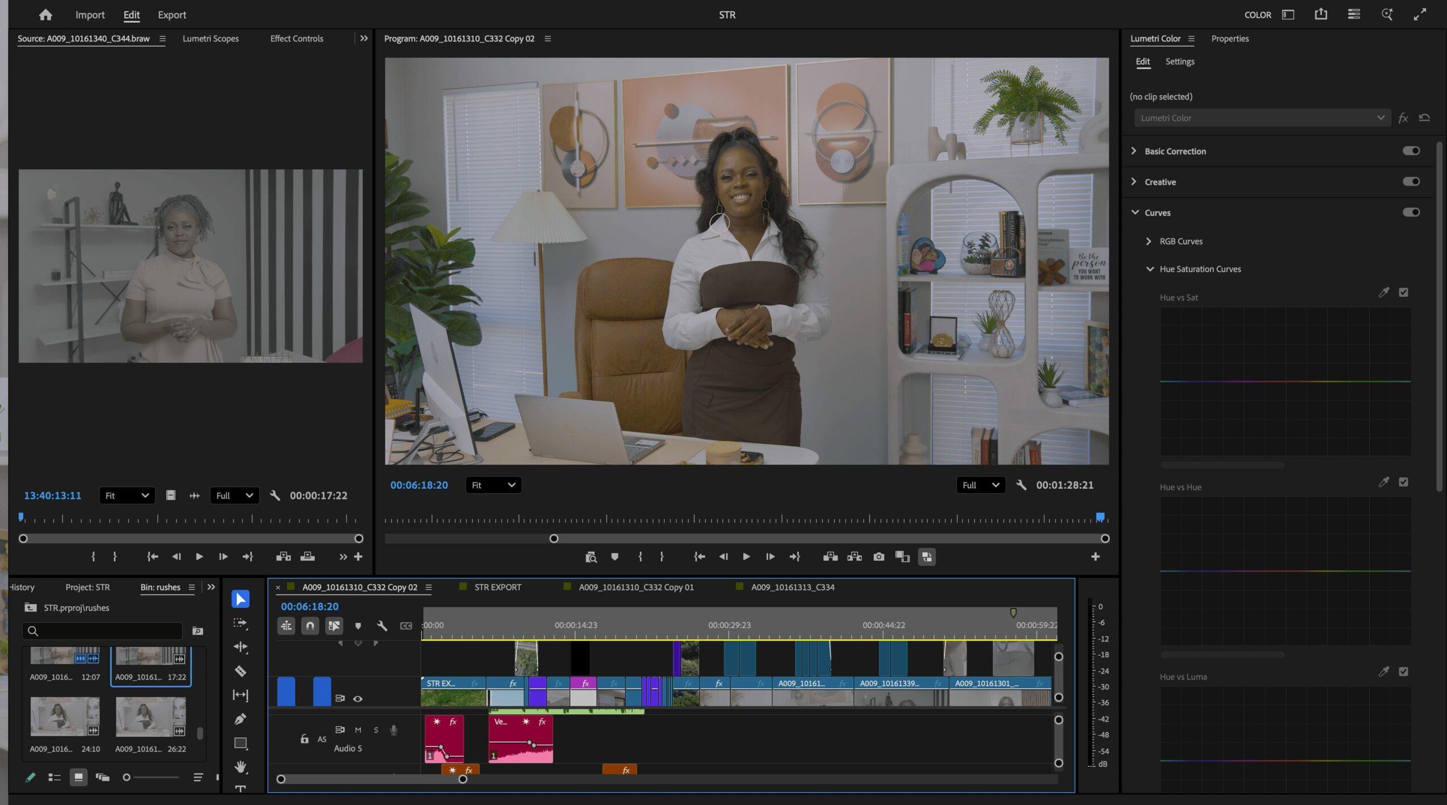1447x805 pixels.
Task: Select the Pen tool
Action: (x=240, y=719)
